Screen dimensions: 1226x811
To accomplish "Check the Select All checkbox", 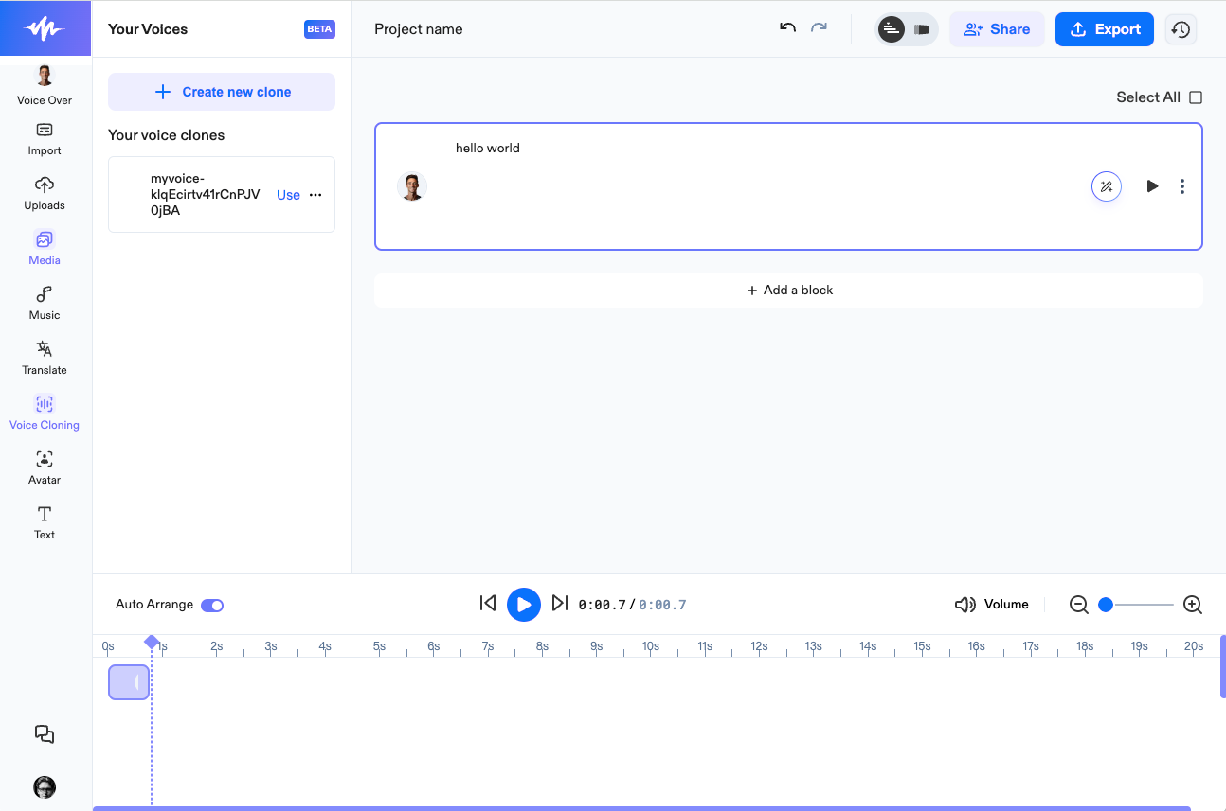I will (1196, 97).
